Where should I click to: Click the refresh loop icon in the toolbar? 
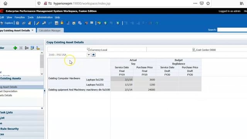click(24, 23)
